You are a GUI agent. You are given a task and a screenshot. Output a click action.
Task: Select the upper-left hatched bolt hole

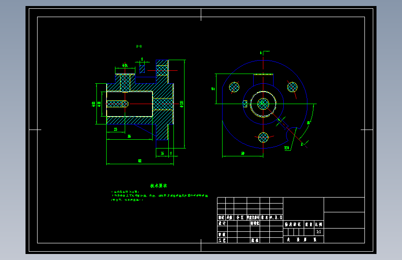tap(234, 87)
